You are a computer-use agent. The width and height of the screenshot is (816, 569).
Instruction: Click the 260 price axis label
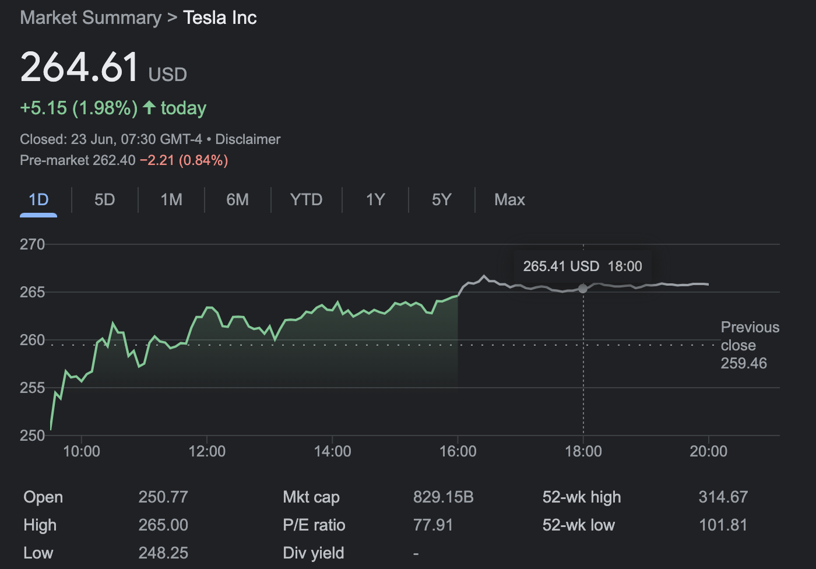click(33, 340)
